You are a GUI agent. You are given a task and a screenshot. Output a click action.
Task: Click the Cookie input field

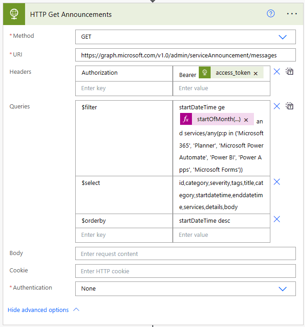pos(186,271)
